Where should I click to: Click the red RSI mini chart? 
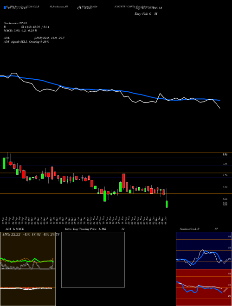(x=204, y=287)
